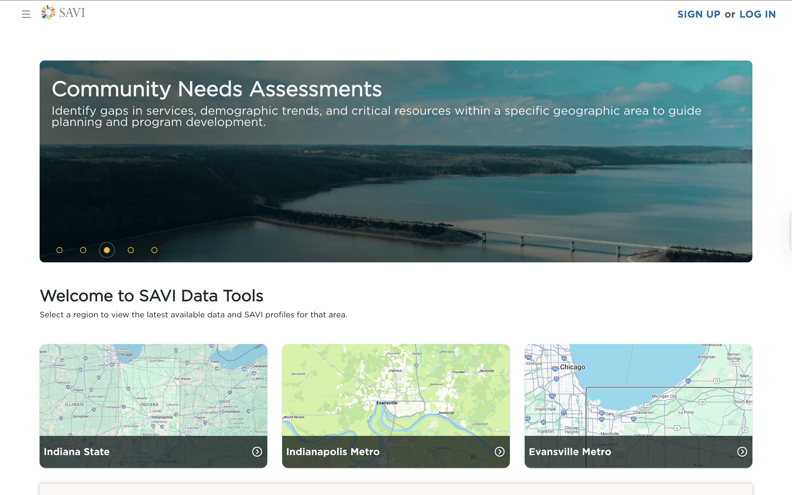This screenshot has width=792, height=495.
Task: Click the Indiana State label
Action: point(76,452)
